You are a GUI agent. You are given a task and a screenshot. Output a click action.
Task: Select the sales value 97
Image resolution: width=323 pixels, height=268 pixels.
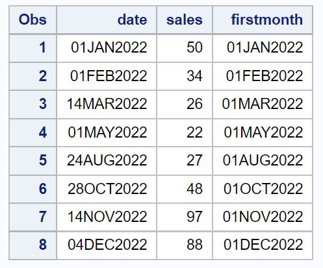coord(185,217)
